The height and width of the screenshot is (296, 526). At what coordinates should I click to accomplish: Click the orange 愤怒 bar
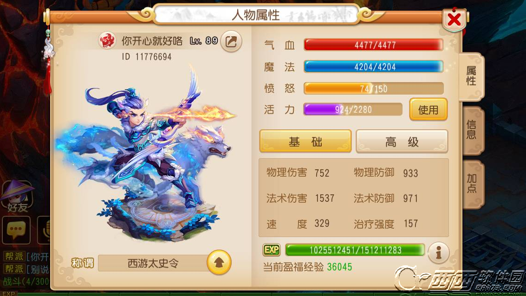point(374,89)
